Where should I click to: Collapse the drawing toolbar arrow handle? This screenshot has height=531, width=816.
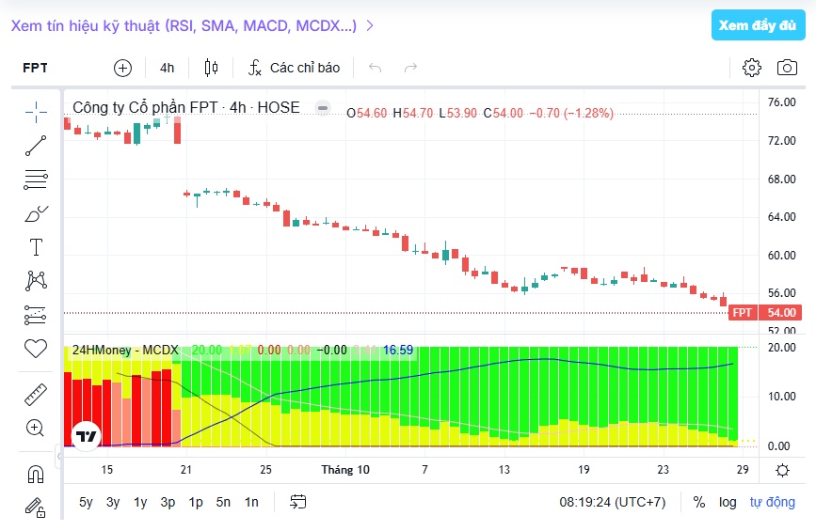coord(58,456)
